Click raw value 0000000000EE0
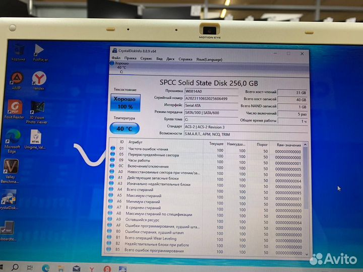 click(289, 217)
